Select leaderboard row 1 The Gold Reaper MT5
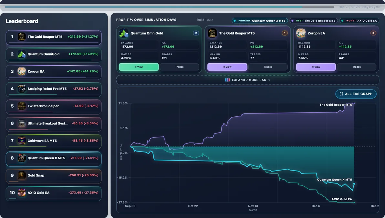This screenshot has height=218, width=385. (54, 37)
